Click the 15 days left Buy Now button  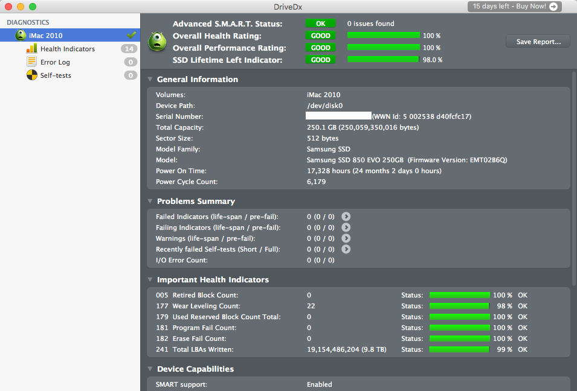pos(514,6)
